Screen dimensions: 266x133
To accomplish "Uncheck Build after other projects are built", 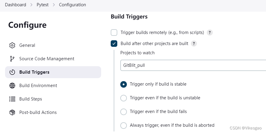I will pyautogui.click(x=114, y=44).
